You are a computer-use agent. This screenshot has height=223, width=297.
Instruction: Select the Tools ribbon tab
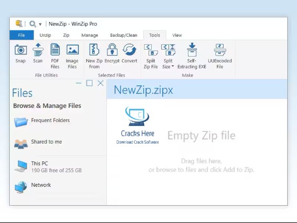click(154, 35)
